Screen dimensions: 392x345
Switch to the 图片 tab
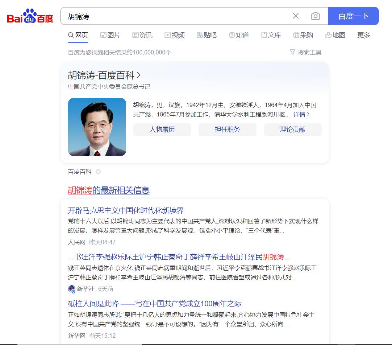[x=110, y=35]
